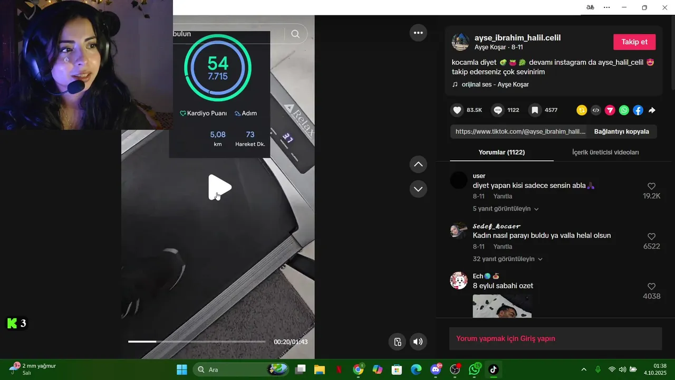Open Netflix from the taskbar
The height and width of the screenshot is (380, 675).
[x=339, y=369]
